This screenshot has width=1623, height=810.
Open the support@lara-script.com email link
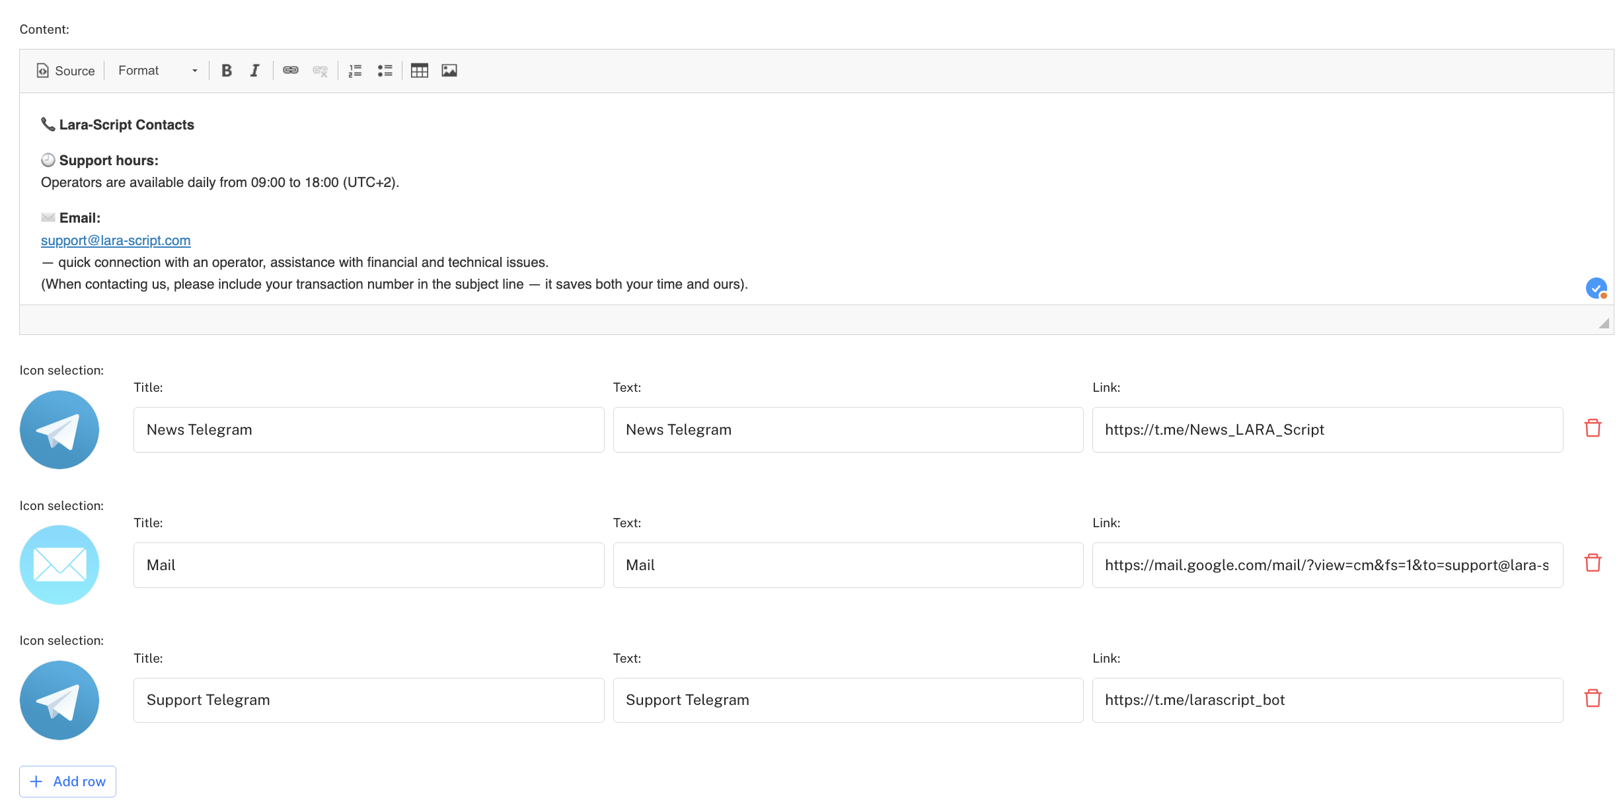coord(116,240)
